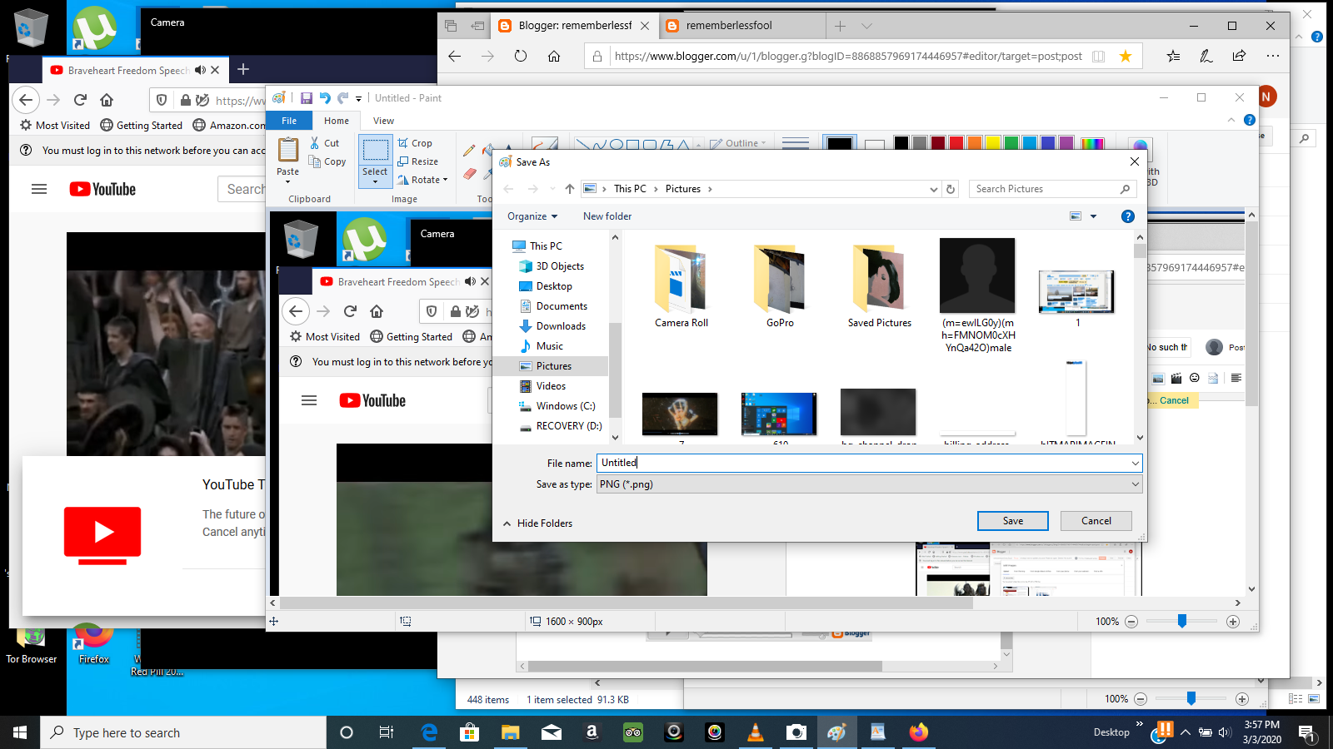Viewport: 1333px width, 749px height.
Task: Choose the Crop tool in Paint
Action: tap(415, 143)
